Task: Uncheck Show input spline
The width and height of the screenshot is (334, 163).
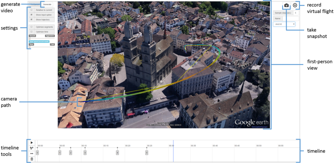Action: [x=31, y=15]
